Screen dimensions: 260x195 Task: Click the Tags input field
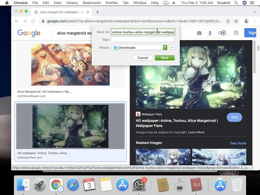tap(143, 39)
